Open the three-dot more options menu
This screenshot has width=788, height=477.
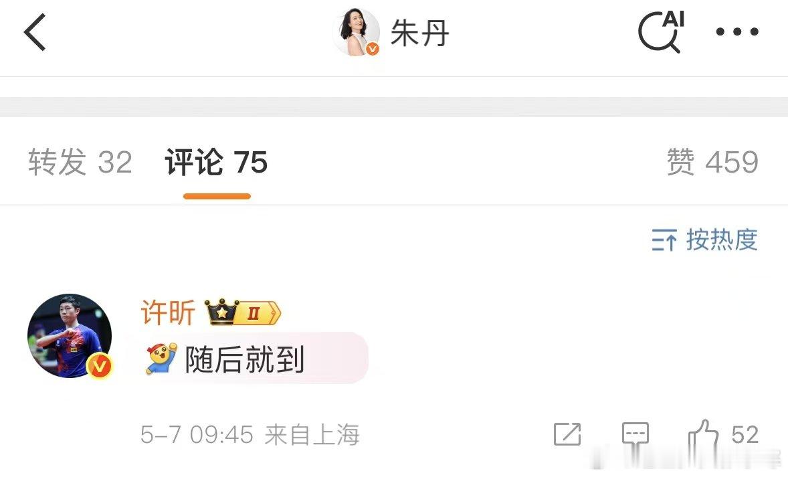click(x=737, y=31)
